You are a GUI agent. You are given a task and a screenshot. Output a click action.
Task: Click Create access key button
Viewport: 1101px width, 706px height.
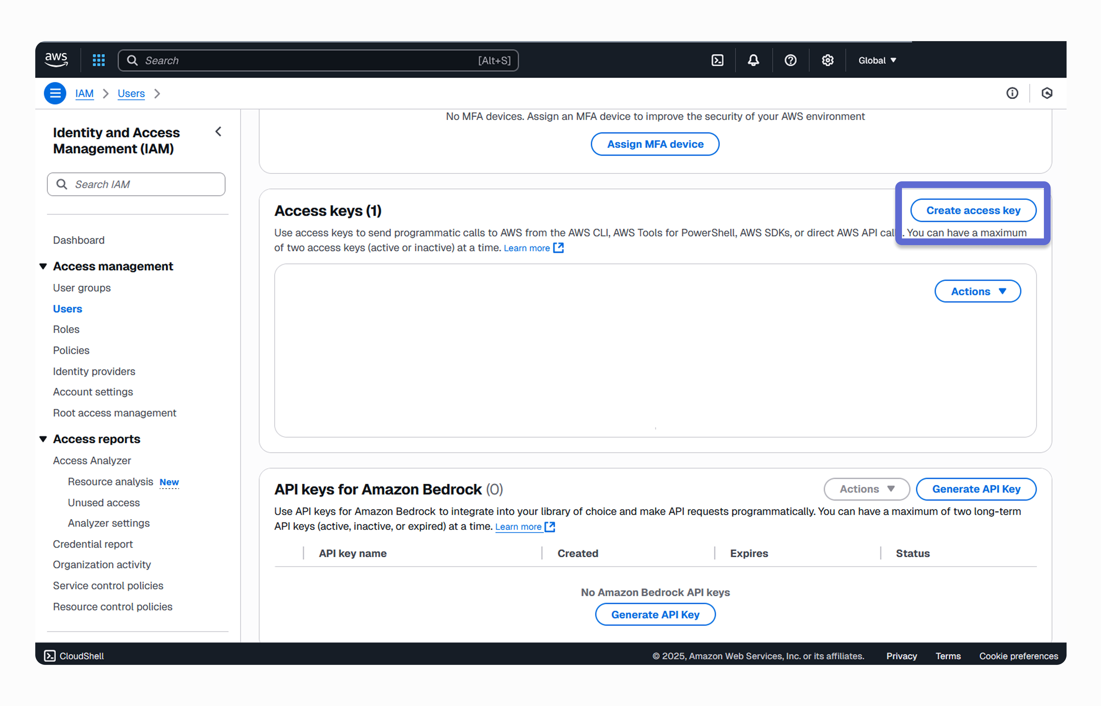[x=973, y=210]
